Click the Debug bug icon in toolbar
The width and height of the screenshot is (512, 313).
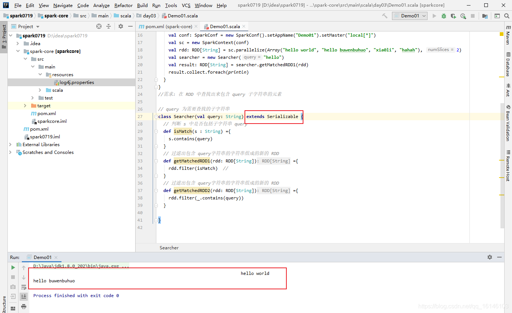tap(443, 16)
